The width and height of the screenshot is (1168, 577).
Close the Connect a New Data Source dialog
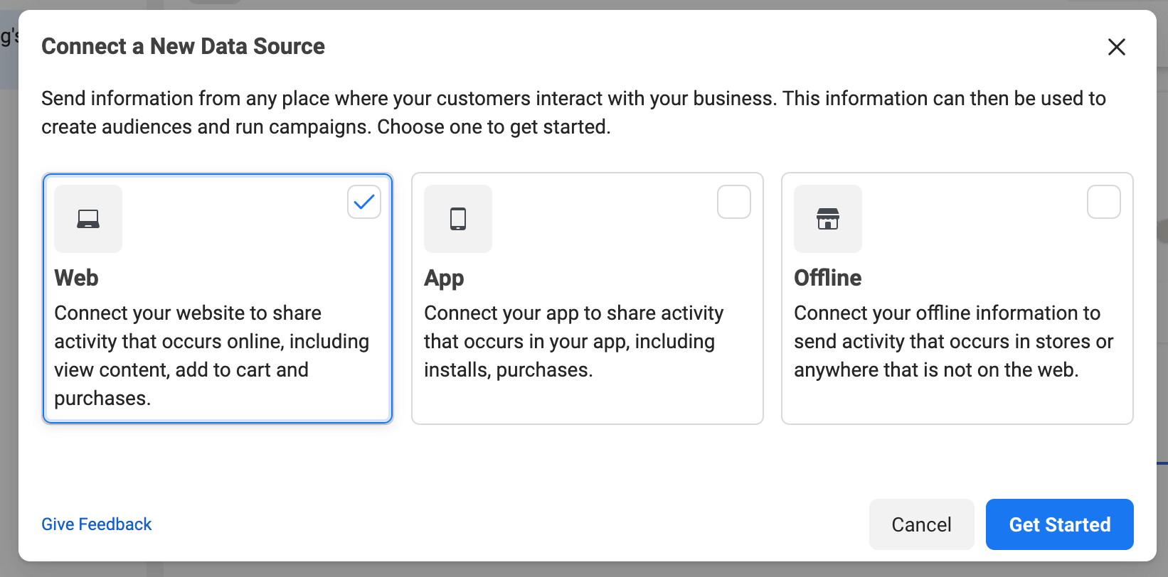pyautogui.click(x=1117, y=47)
